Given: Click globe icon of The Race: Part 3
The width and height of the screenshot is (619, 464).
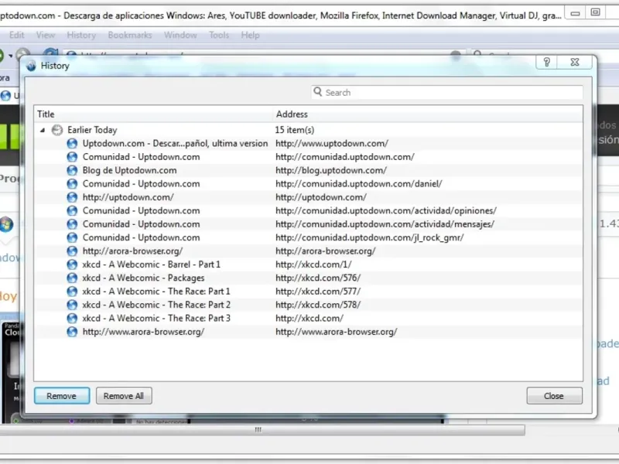Looking at the screenshot, I should [72, 318].
